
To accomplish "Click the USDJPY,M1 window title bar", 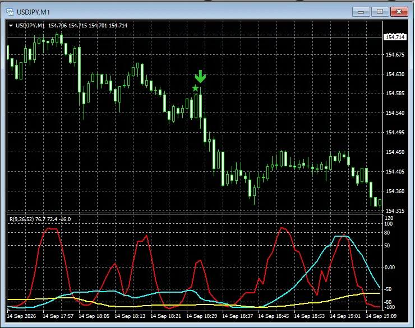I will point(180,12).
